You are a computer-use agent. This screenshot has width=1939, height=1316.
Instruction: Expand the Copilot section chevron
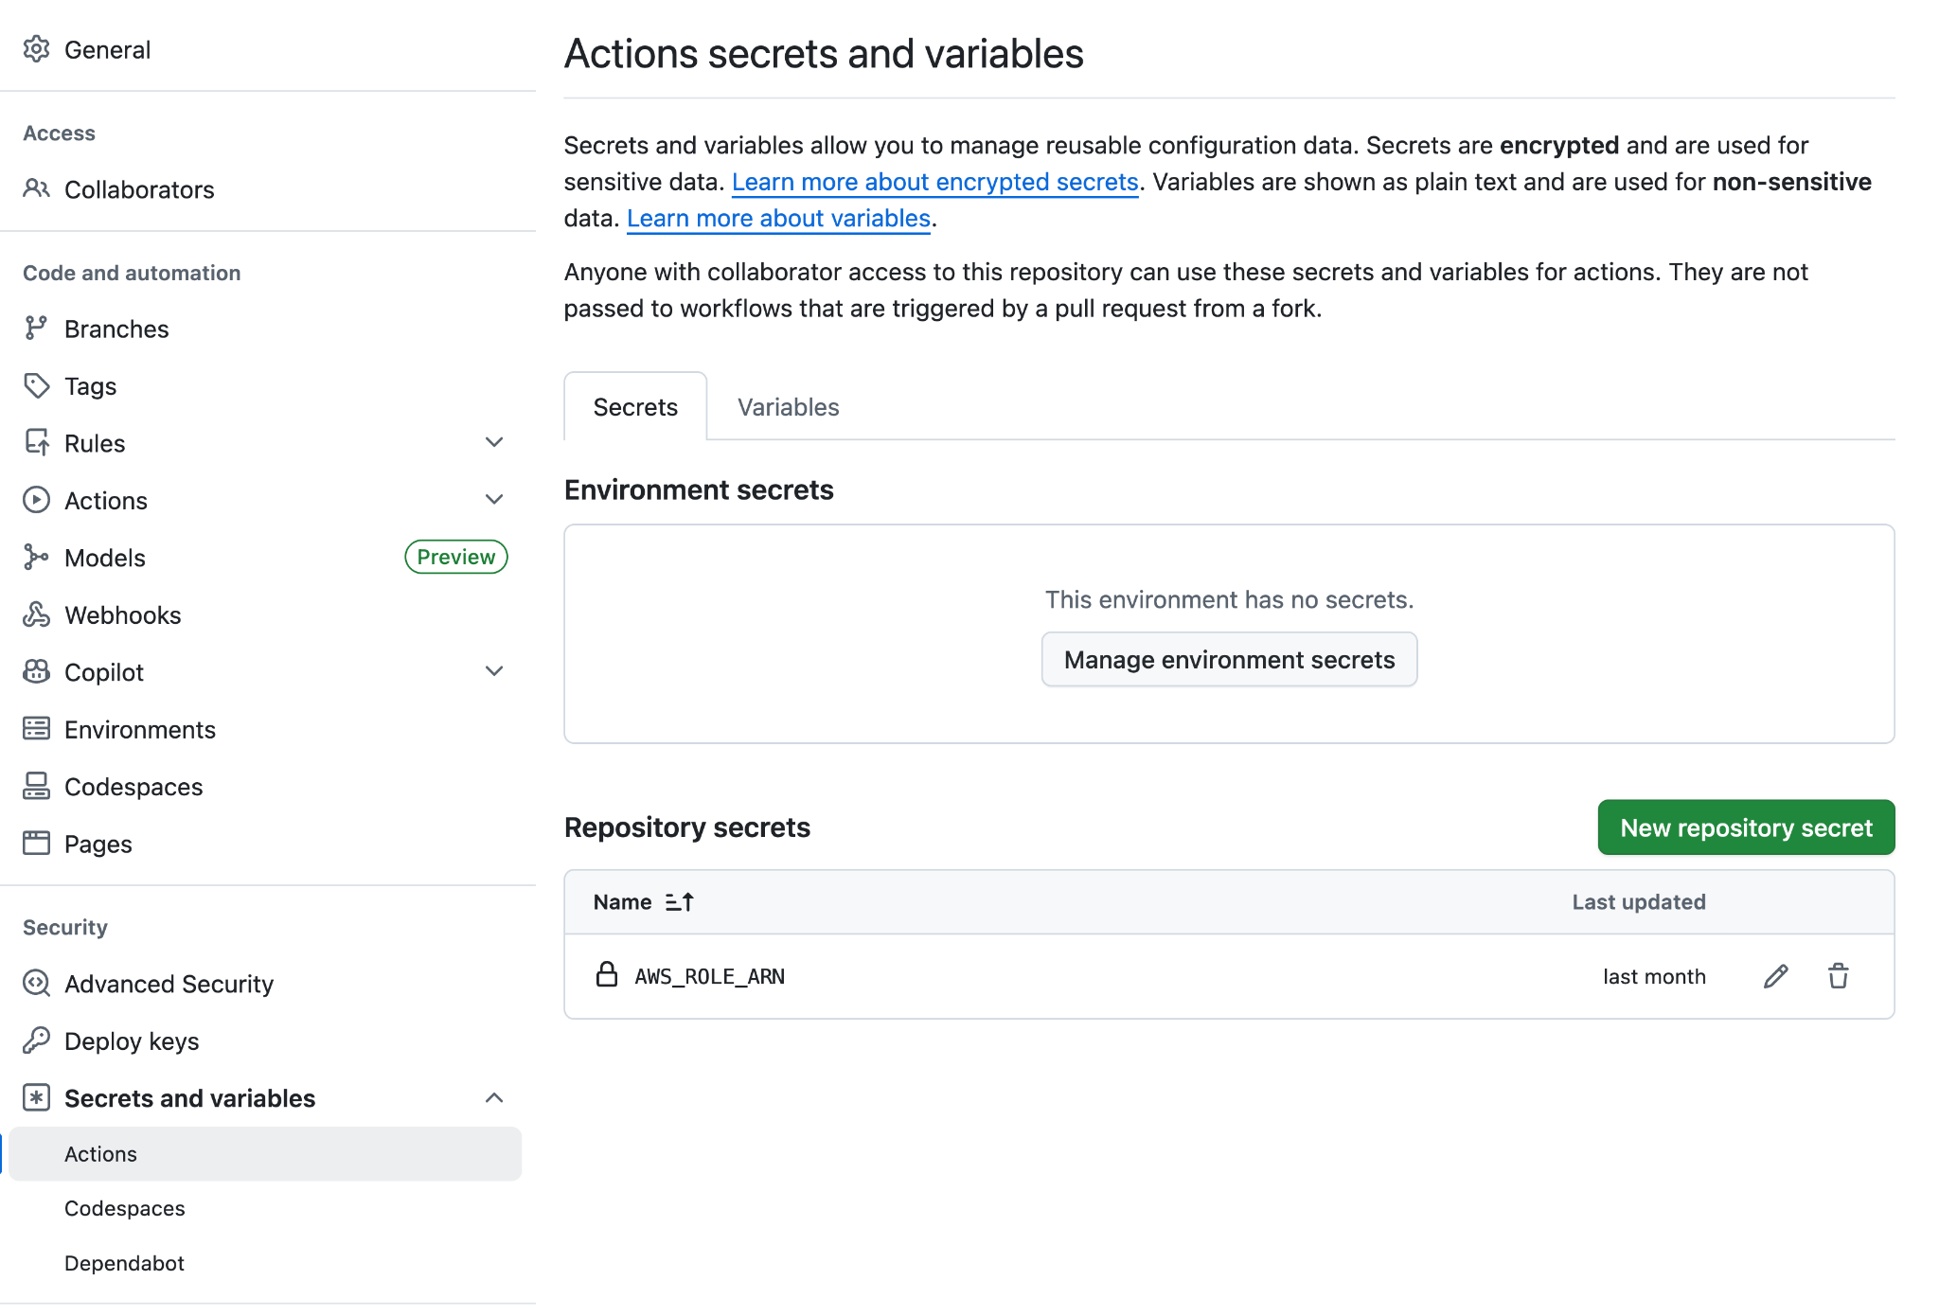493,671
